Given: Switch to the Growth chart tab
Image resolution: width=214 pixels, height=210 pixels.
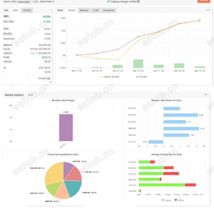Looking at the screenshot, I should tap(72, 10).
